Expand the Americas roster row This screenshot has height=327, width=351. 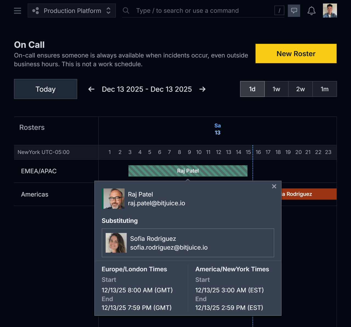click(35, 194)
